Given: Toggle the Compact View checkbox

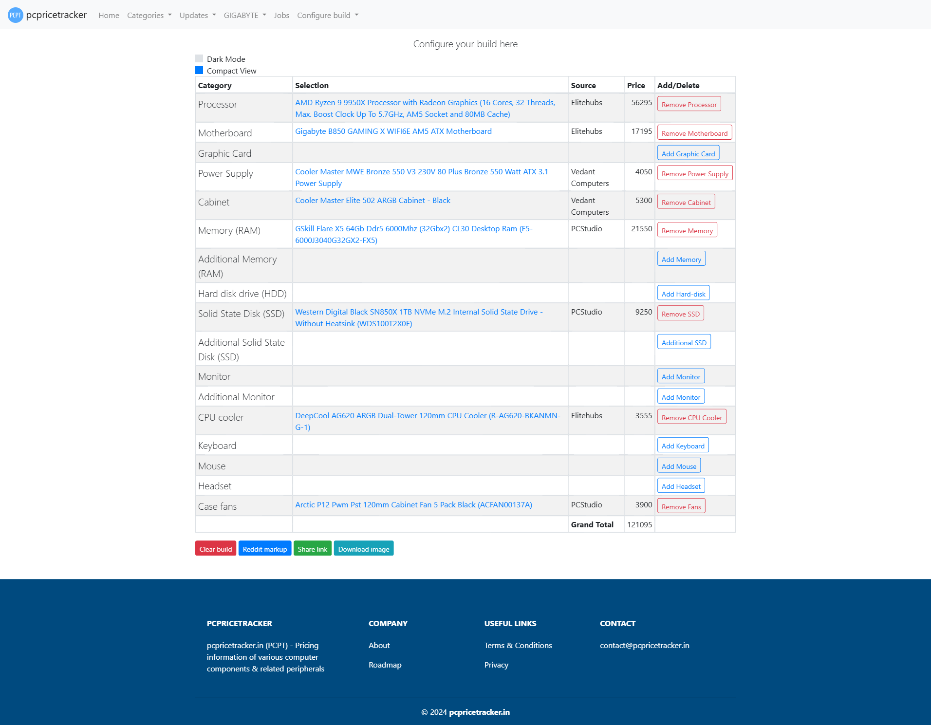Looking at the screenshot, I should (x=199, y=70).
